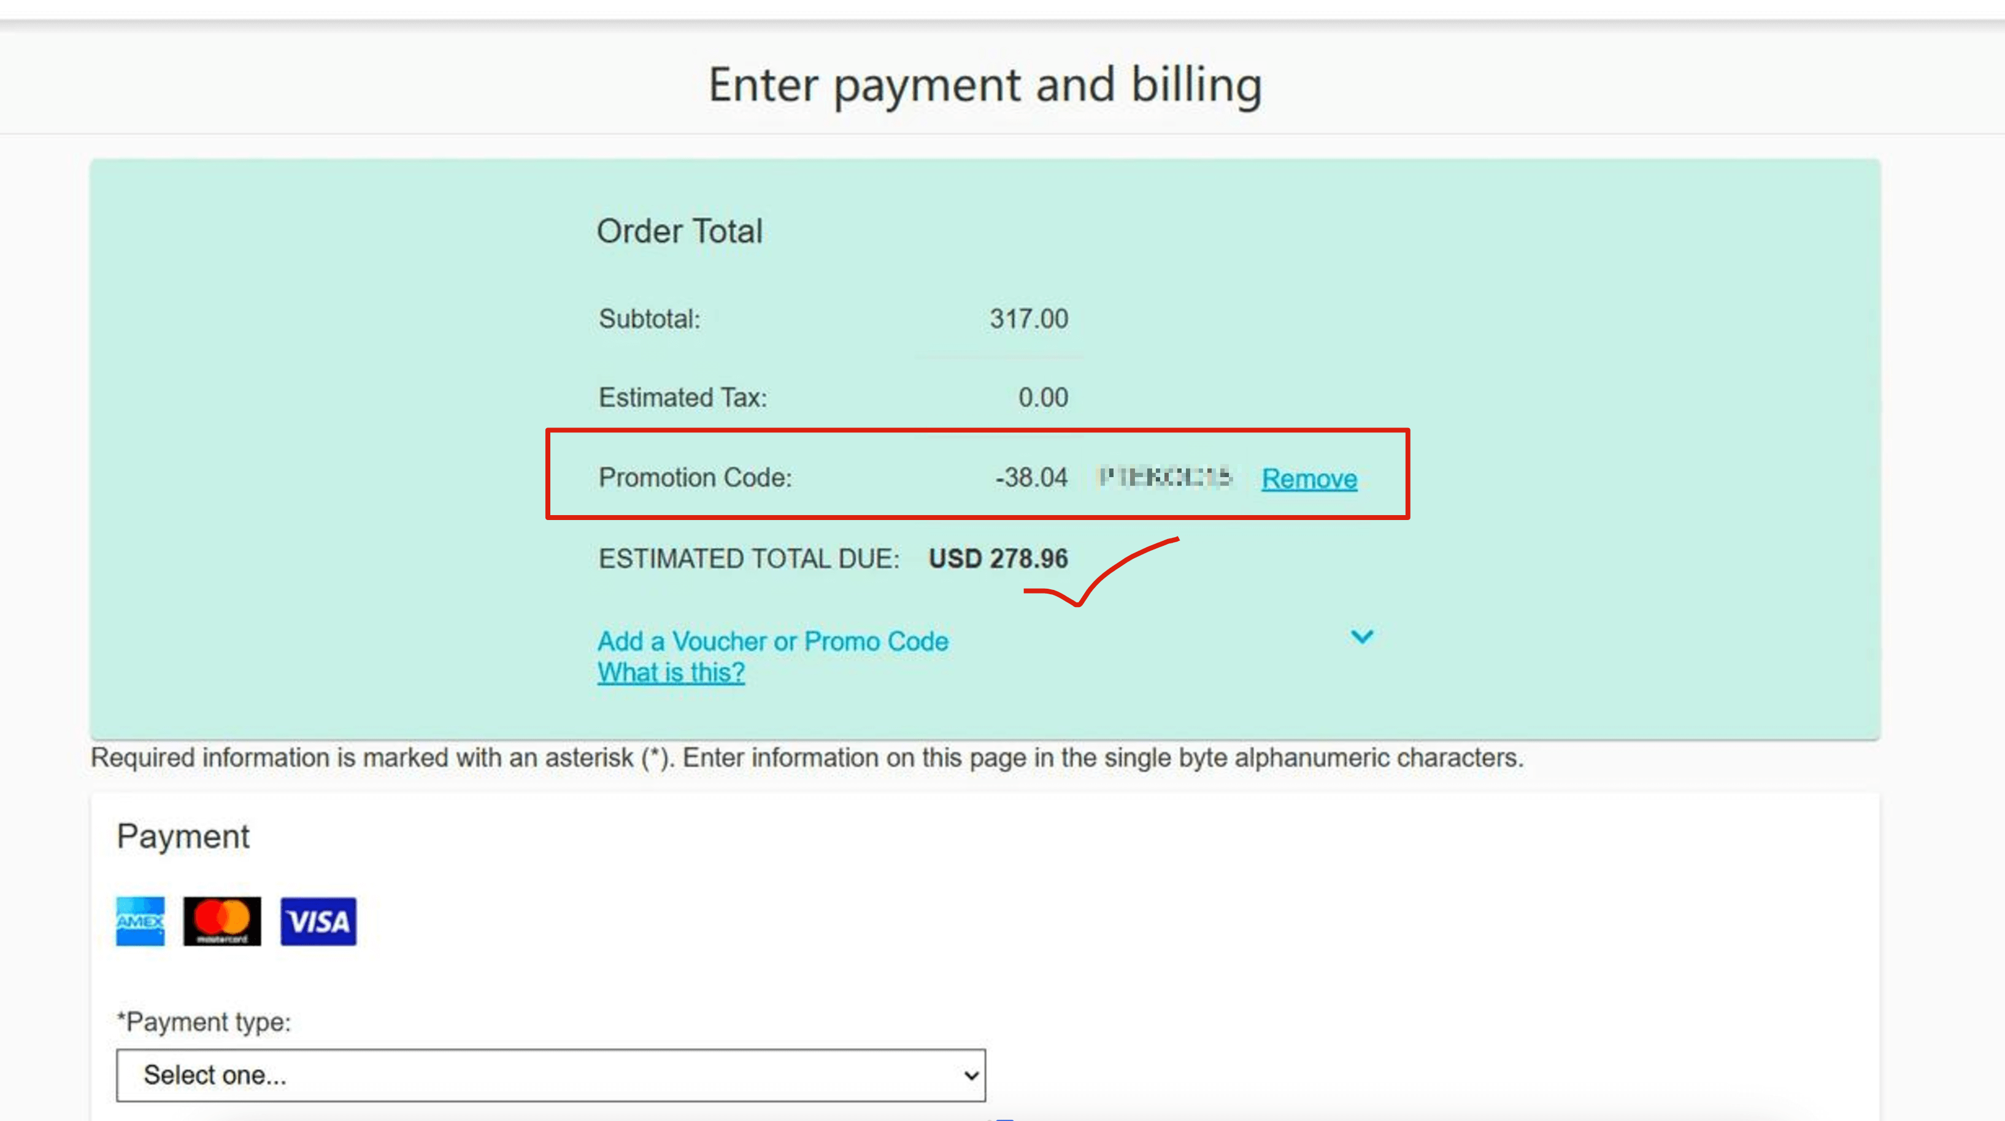The height and width of the screenshot is (1121, 2005).
Task: Click the 'ESTIMATED TOTAL DUE:' label
Action: click(x=749, y=559)
